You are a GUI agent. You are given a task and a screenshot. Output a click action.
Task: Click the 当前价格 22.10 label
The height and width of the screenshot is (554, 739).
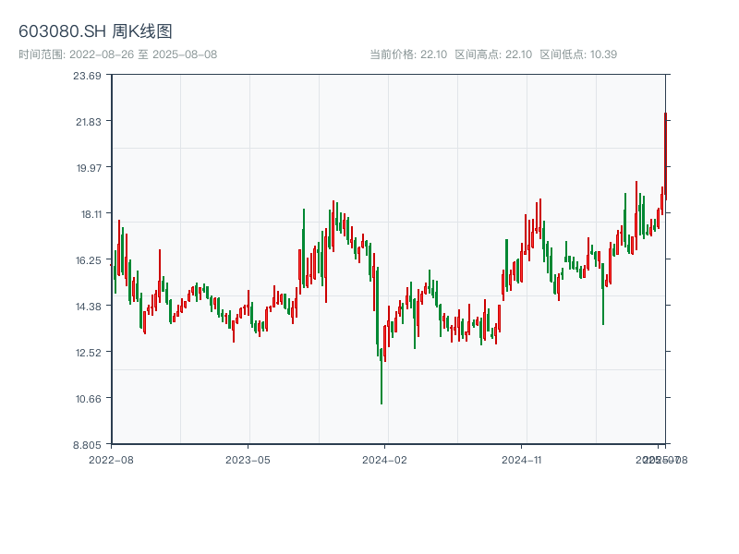click(x=407, y=54)
